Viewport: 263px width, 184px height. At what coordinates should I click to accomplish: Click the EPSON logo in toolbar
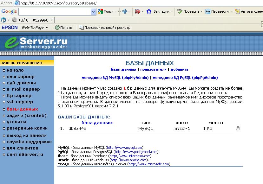[x=10, y=28]
